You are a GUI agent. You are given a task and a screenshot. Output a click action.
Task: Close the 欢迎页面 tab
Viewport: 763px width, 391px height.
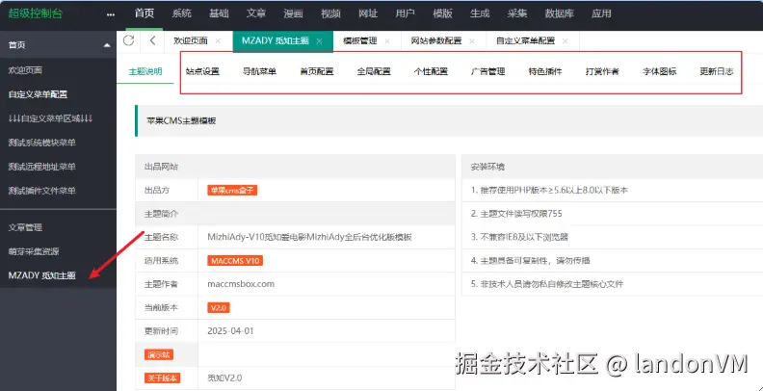[218, 40]
